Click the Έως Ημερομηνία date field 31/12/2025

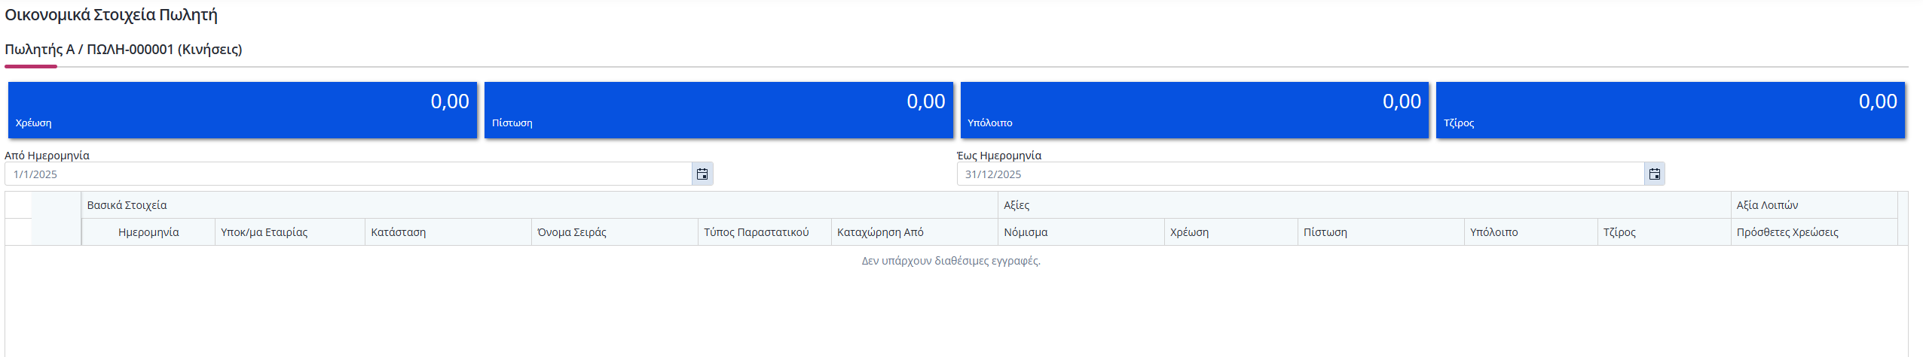[x=1301, y=174]
